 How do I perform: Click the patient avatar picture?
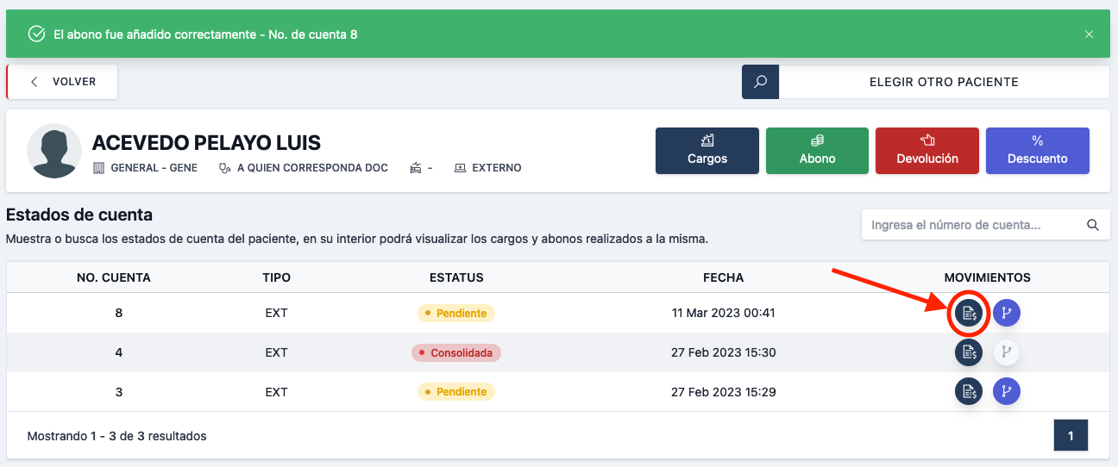pyautogui.click(x=54, y=151)
